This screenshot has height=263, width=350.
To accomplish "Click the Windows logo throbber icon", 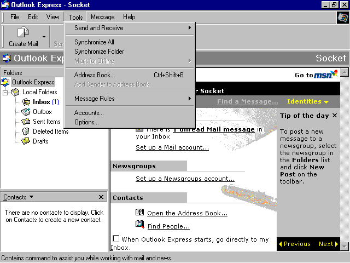I will [x=343, y=18].
